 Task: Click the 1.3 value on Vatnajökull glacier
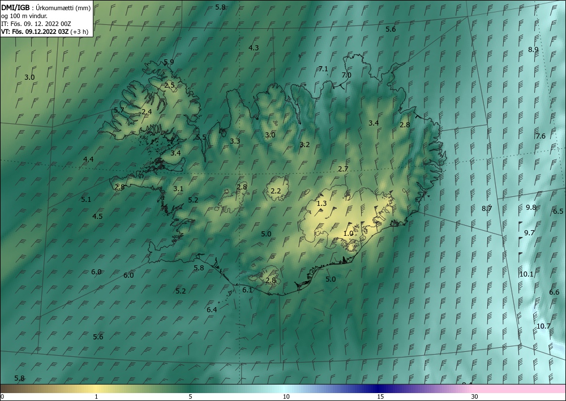click(x=321, y=204)
